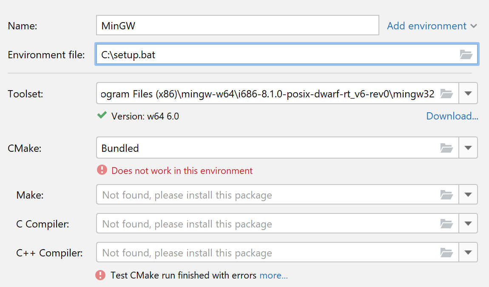The width and height of the screenshot is (489, 287).
Task: Open the Add environment menu
Action: 432,26
